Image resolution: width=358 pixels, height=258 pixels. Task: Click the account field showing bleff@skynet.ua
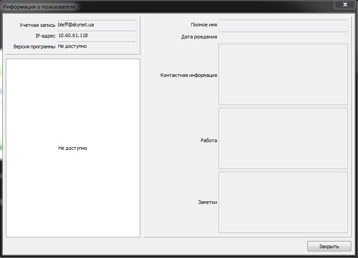96,25
